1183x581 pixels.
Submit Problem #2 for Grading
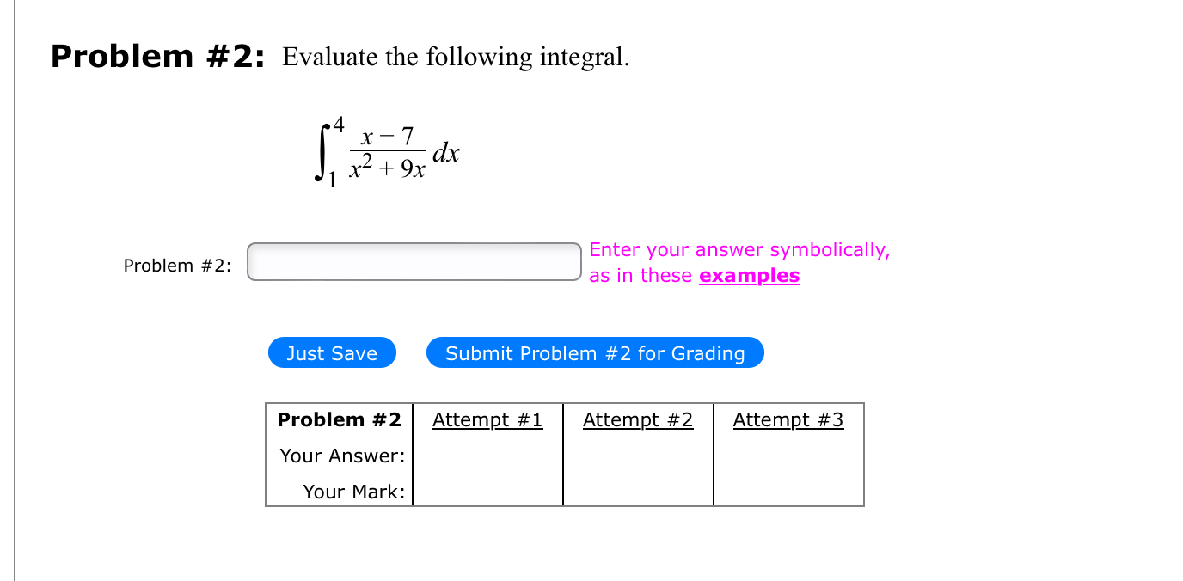click(595, 352)
